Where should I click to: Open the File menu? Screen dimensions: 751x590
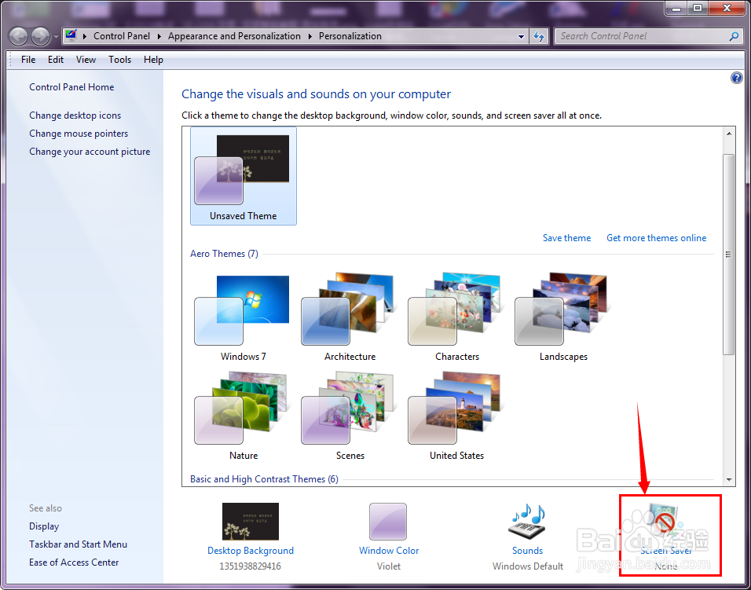[x=28, y=60]
